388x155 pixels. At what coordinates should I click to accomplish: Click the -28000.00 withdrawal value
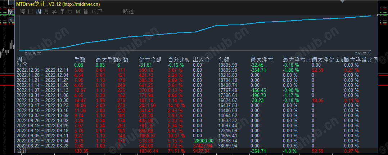(204, 141)
